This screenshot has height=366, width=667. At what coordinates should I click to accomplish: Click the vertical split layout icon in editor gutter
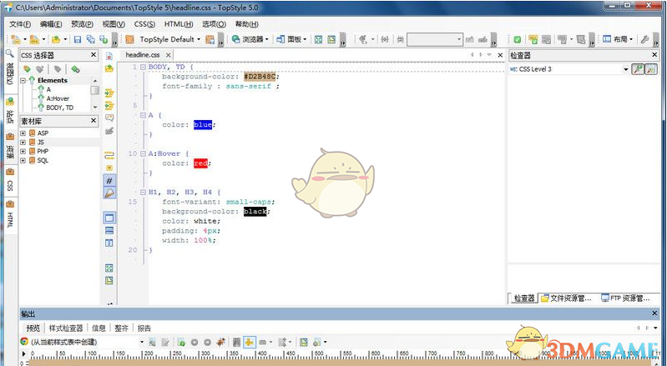109,243
